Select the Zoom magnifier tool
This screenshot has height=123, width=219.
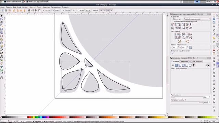point(1,26)
